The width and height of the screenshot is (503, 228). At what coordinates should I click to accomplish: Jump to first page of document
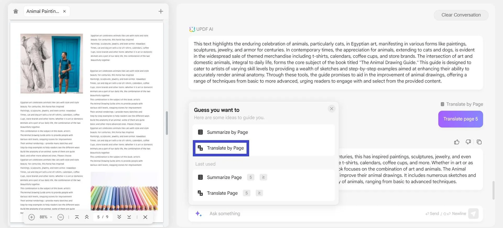tap(77, 217)
